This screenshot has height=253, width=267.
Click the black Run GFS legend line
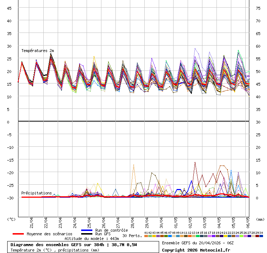click(87, 234)
